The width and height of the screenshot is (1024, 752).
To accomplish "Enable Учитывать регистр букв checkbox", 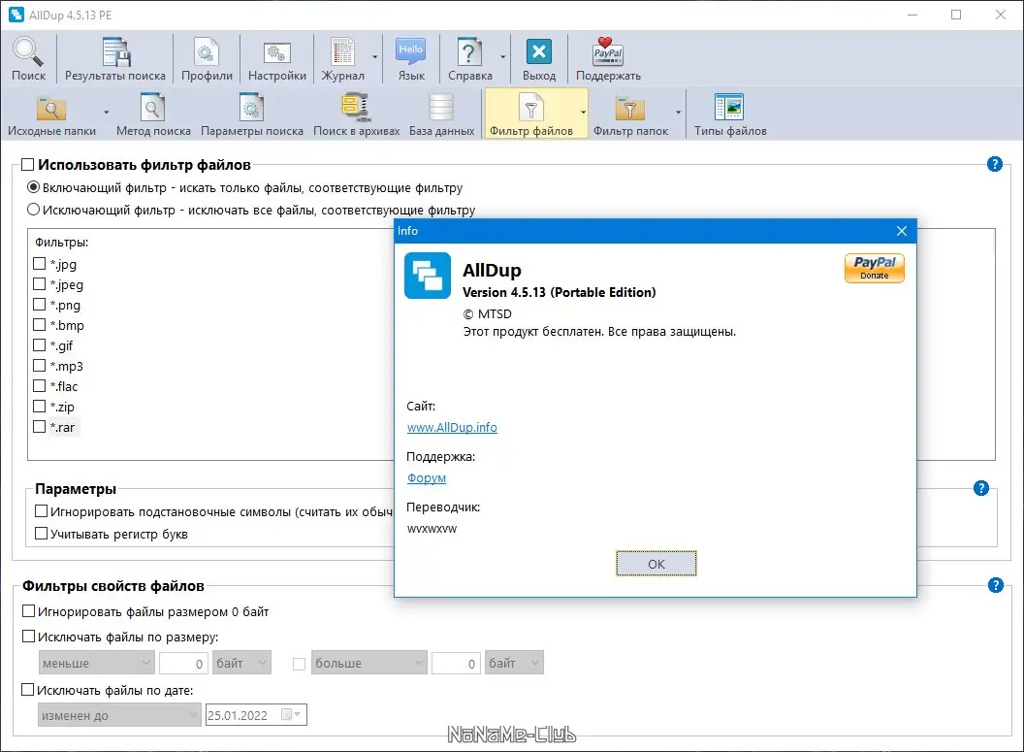I will pyautogui.click(x=41, y=533).
